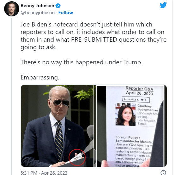Click the @bennyjohnson handle

pyautogui.click(x=38, y=13)
